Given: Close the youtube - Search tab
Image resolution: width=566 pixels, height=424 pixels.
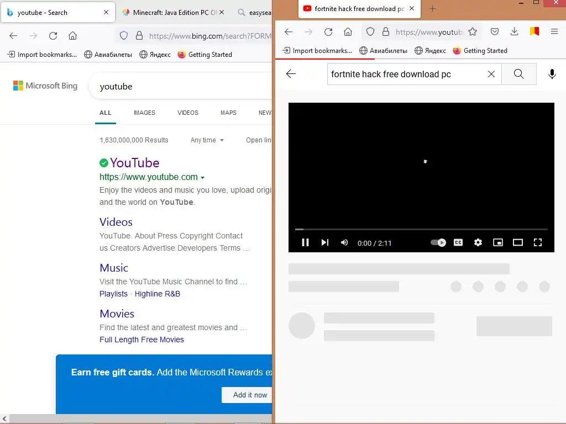Looking at the screenshot, I should (106, 12).
